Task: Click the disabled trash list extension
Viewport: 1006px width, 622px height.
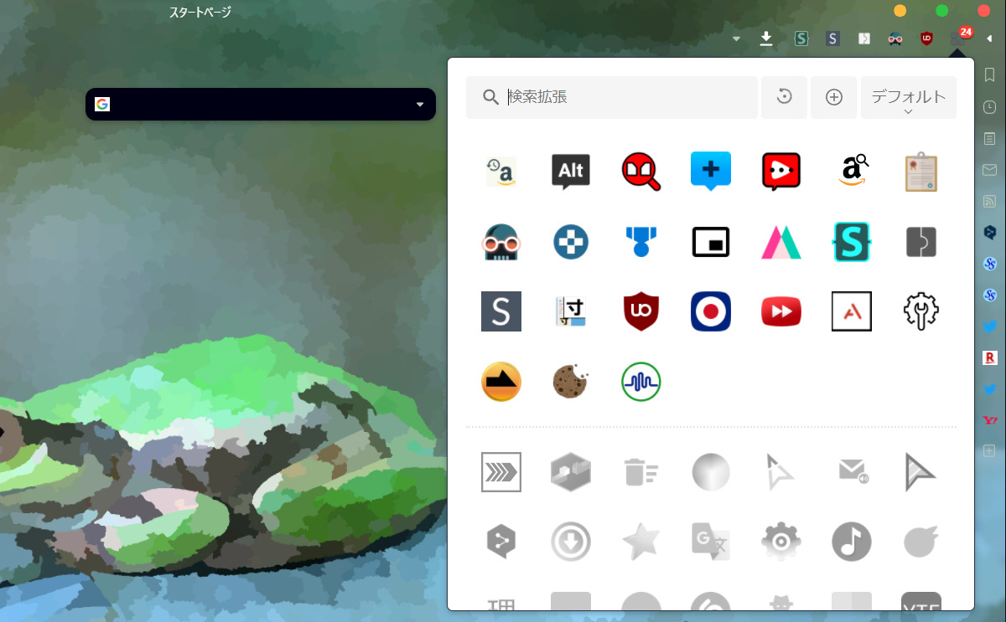Action: (x=641, y=472)
